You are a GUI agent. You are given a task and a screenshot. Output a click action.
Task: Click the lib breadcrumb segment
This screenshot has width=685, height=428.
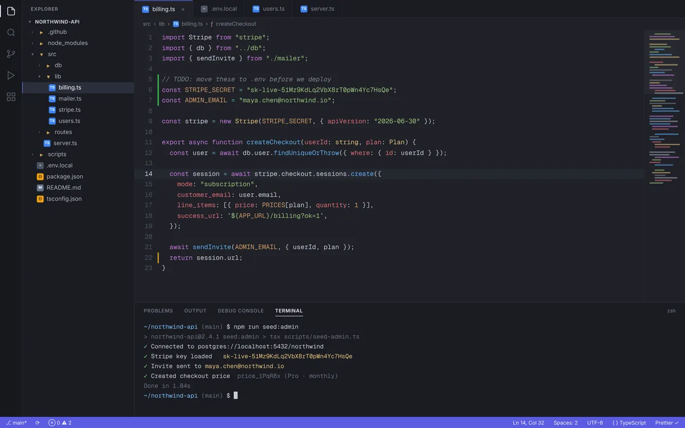pos(162,24)
